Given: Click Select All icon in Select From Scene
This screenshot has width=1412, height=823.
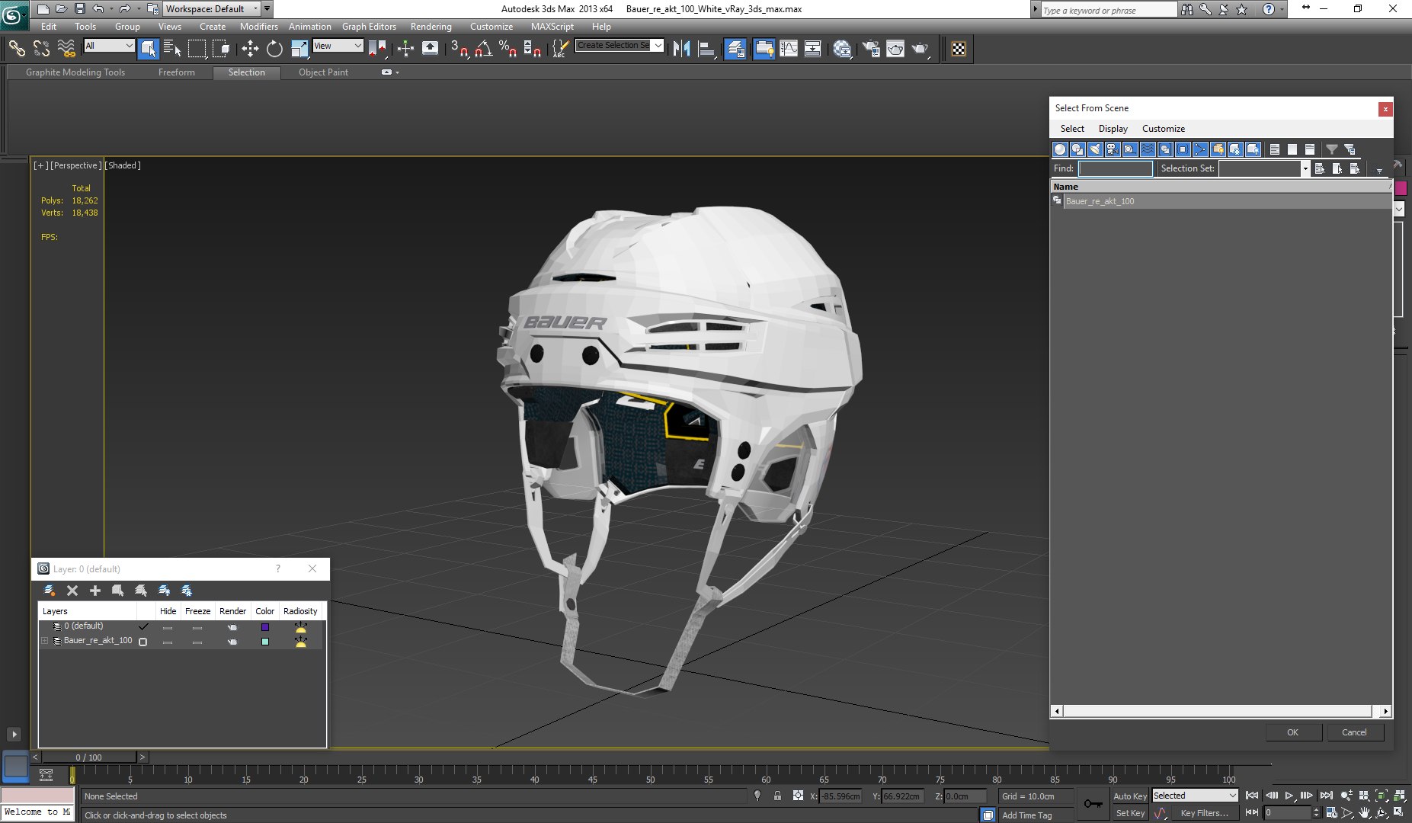Looking at the screenshot, I should (1274, 149).
